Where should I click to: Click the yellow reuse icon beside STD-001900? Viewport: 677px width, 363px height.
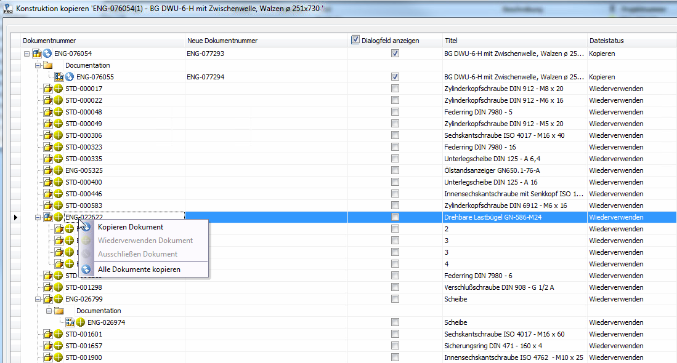pos(58,357)
